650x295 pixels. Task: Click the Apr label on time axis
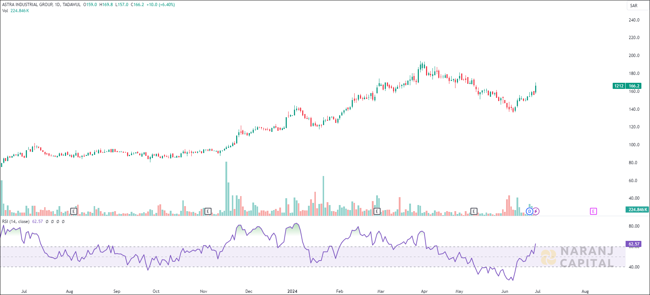click(x=424, y=291)
